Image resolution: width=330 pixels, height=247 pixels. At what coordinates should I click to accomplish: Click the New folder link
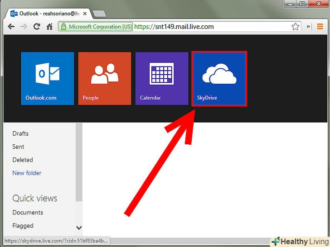(x=27, y=173)
